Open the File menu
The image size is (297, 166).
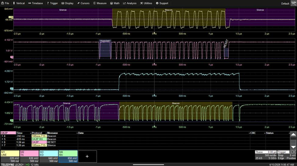5,3
